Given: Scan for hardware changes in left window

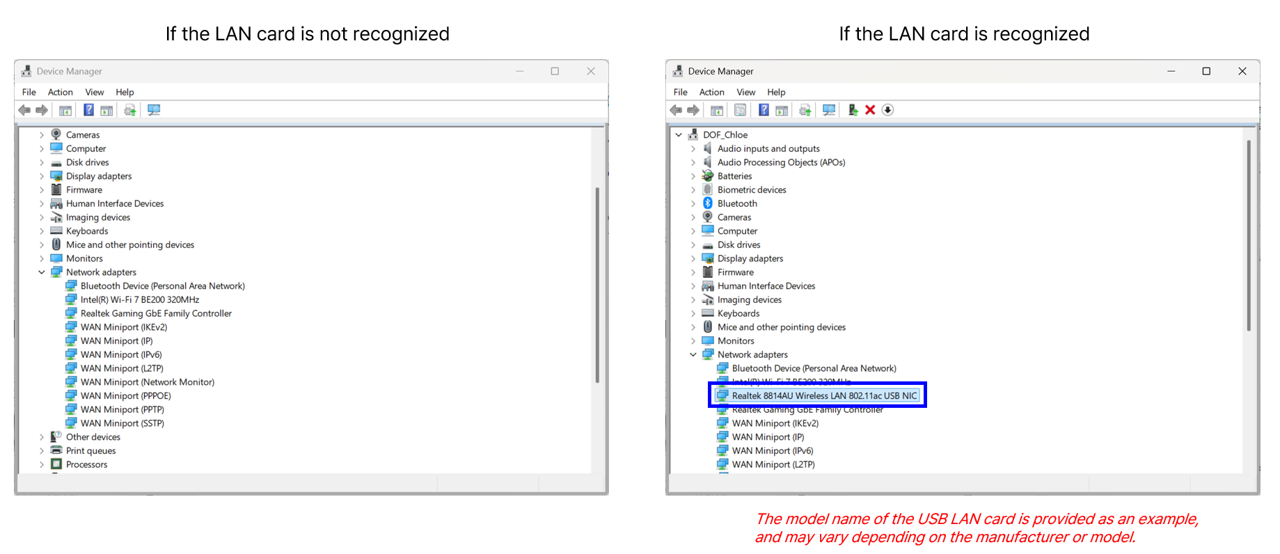Looking at the screenshot, I should tap(154, 110).
